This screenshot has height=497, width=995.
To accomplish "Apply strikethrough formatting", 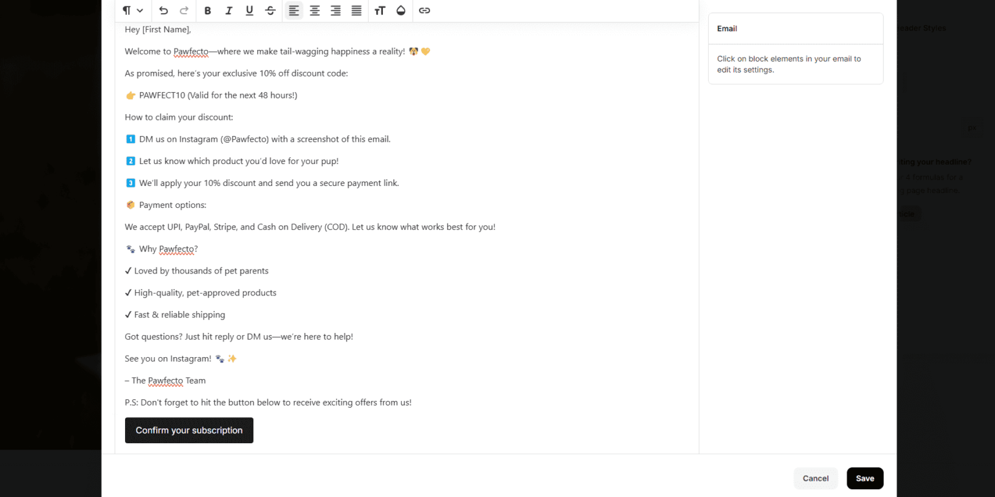I will click(270, 10).
